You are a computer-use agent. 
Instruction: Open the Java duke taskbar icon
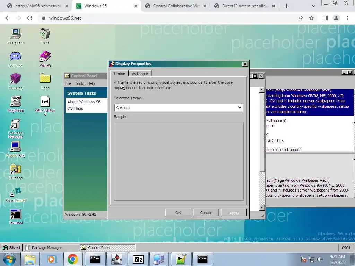pos(116,259)
